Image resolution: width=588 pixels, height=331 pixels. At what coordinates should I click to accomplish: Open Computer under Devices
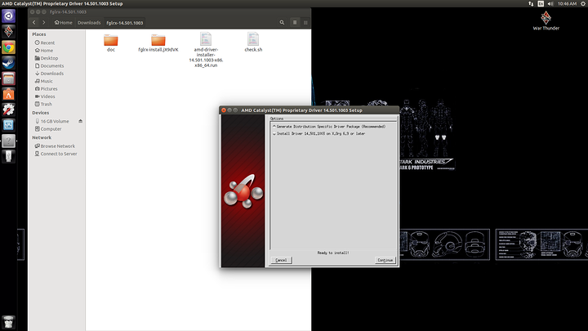48,129
